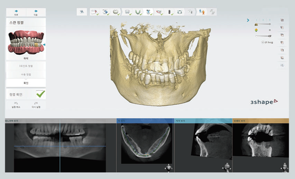Choose the 3포인트 정렬 alignment option
This screenshot has width=295, height=179.
tap(26, 66)
